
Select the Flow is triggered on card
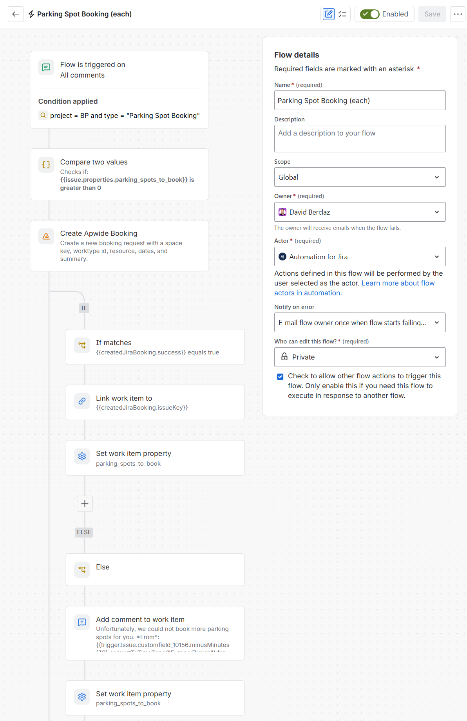119,90
